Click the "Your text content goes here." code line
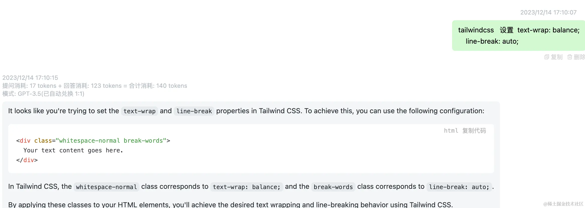The image size is (585, 208). 73,150
